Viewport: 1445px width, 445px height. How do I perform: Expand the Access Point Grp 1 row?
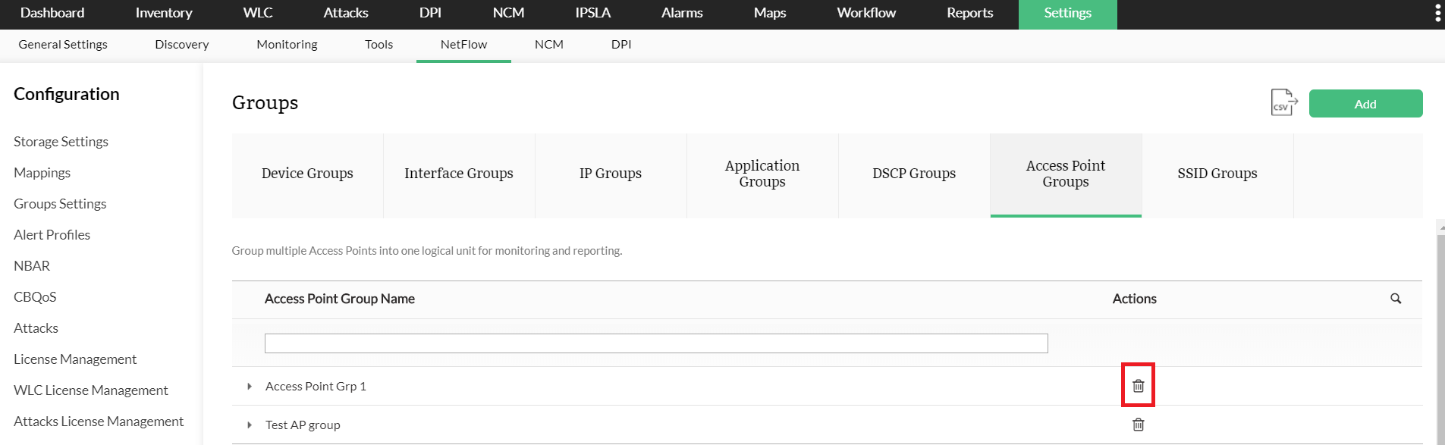pyautogui.click(x=250, y=387)
